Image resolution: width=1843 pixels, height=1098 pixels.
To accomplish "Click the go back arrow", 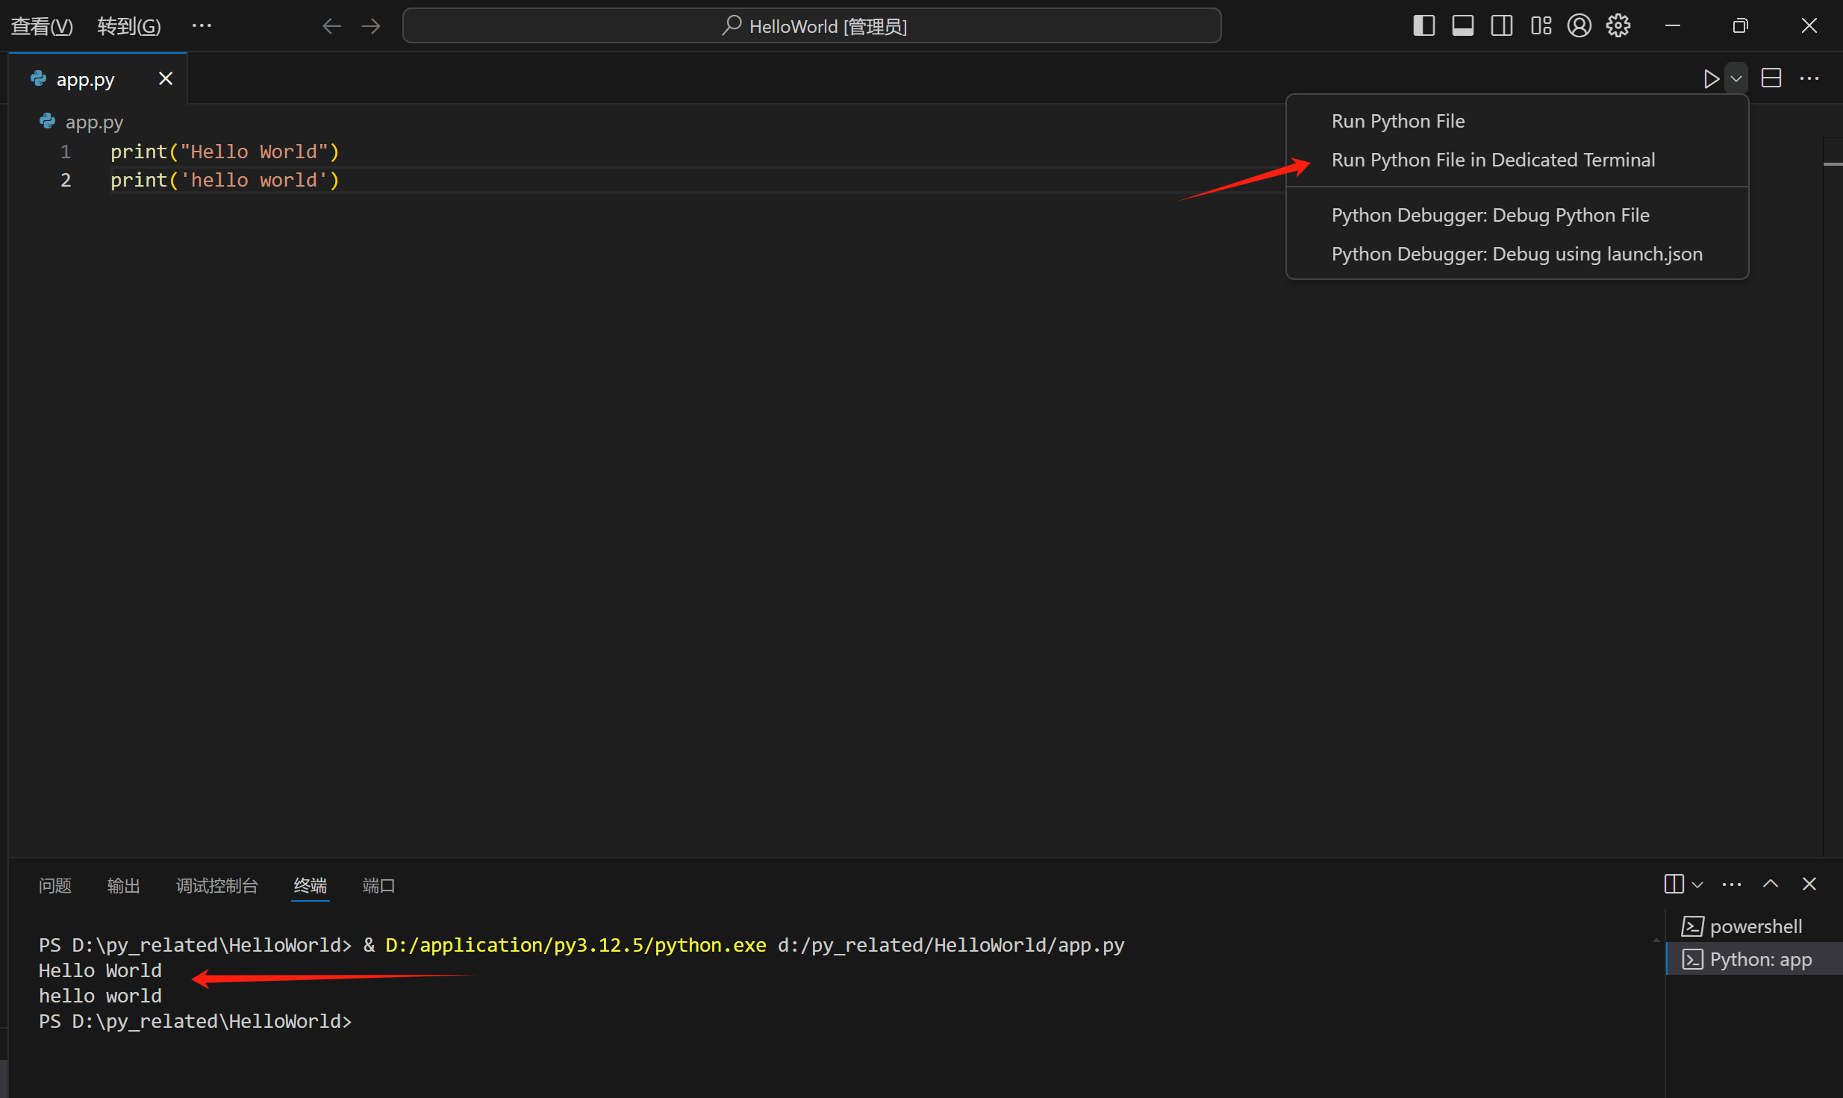I will (331, 26).
